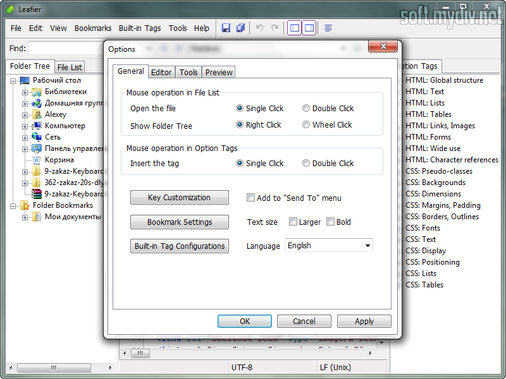Select Double Click for Open the file
This screenshot has height=379, width=506.
306,109
